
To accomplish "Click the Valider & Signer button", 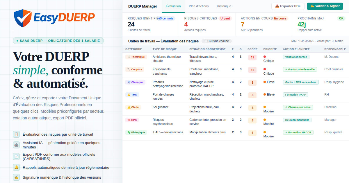I will (x=325, y=6).
